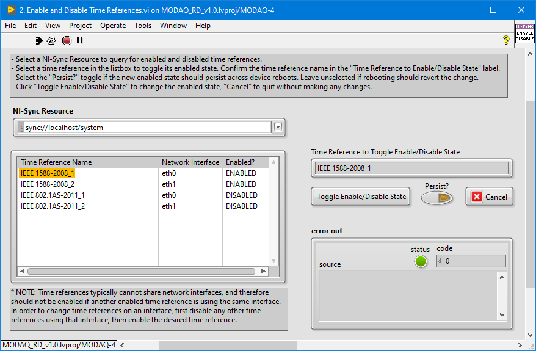Screen dimensions: 536x351
Task: Click the I/O glyph in NI-Sync Resource field
Action: point(21,128)
